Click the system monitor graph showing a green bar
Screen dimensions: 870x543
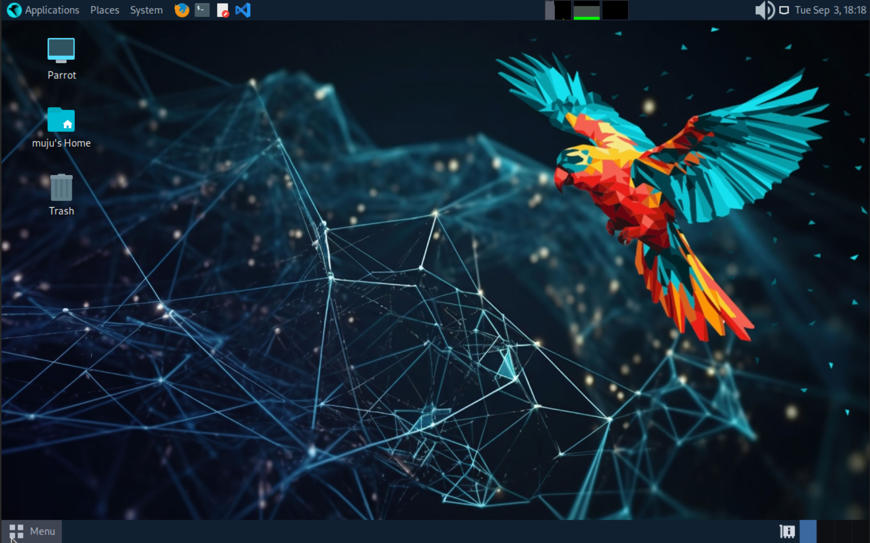[586, 10]
